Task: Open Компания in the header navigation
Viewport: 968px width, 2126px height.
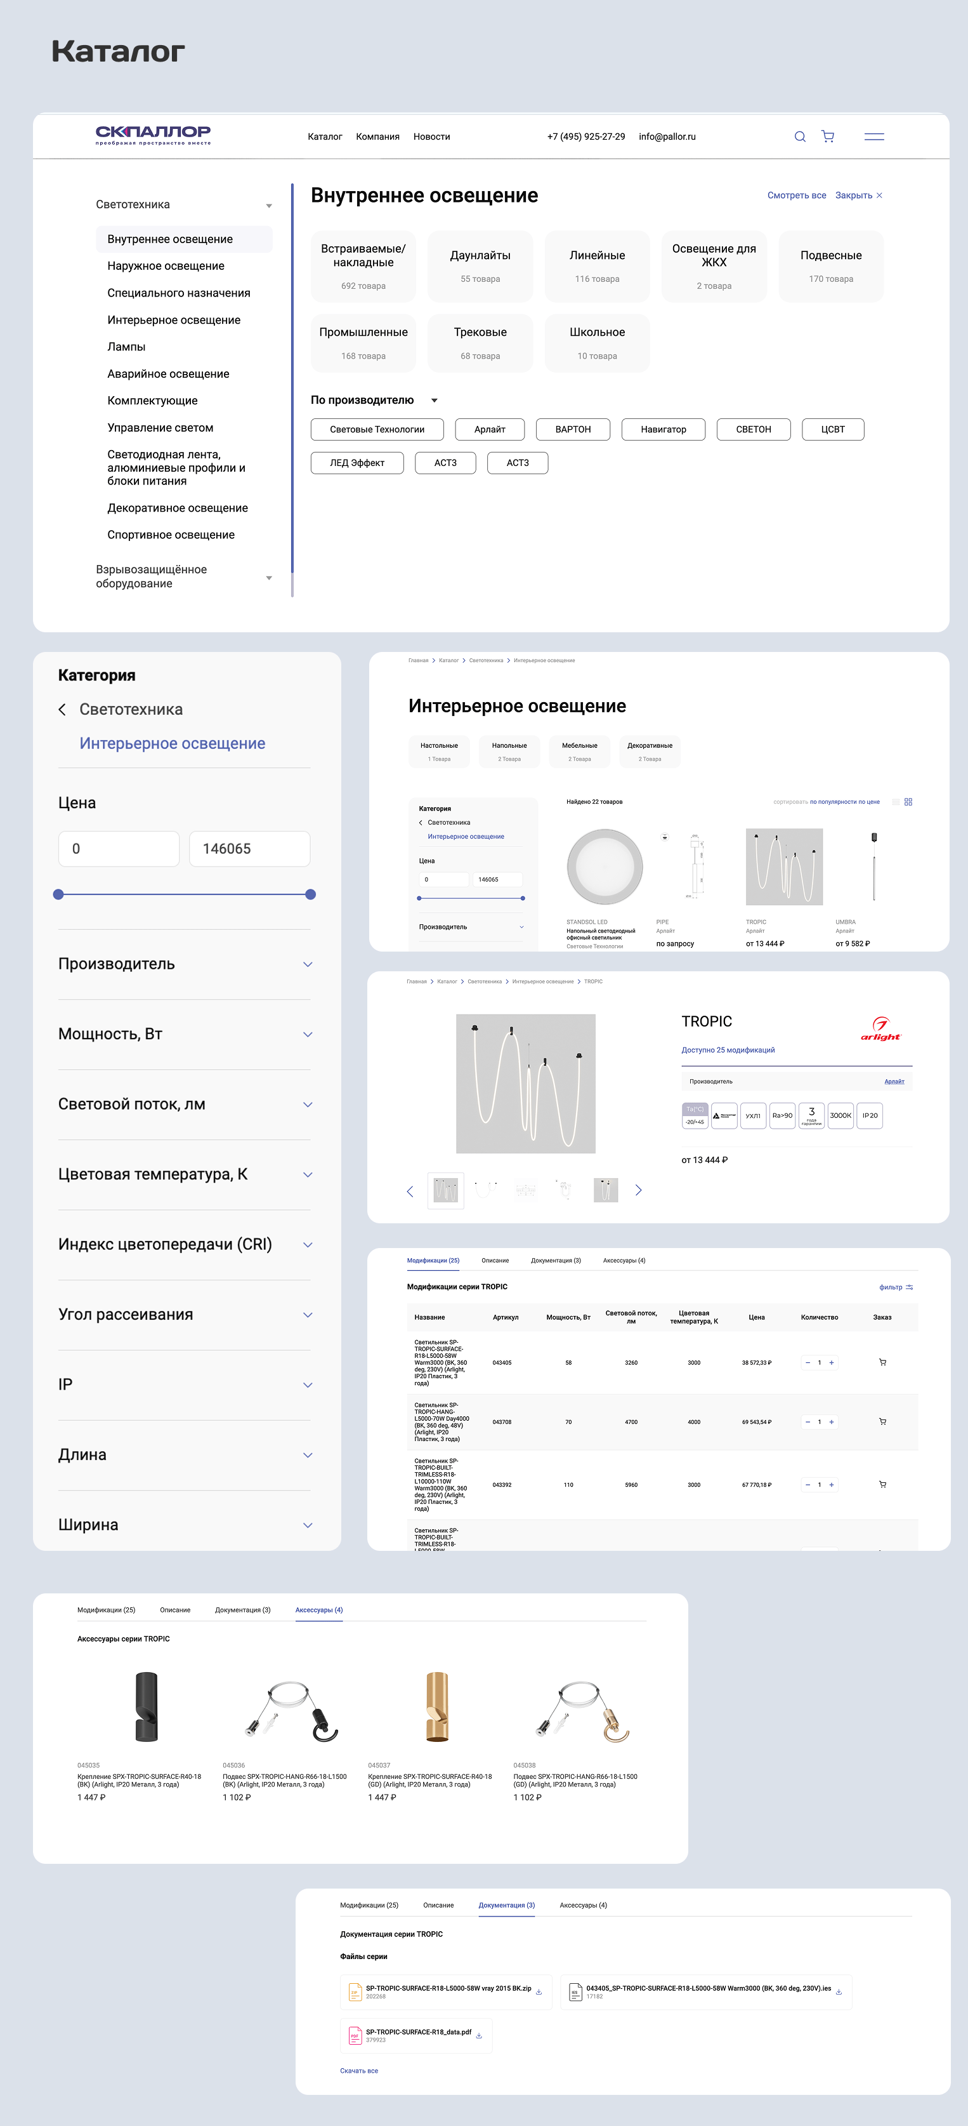Action: (377, 137)
